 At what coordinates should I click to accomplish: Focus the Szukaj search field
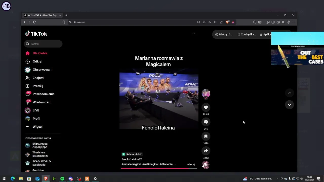tap(43, 44)
